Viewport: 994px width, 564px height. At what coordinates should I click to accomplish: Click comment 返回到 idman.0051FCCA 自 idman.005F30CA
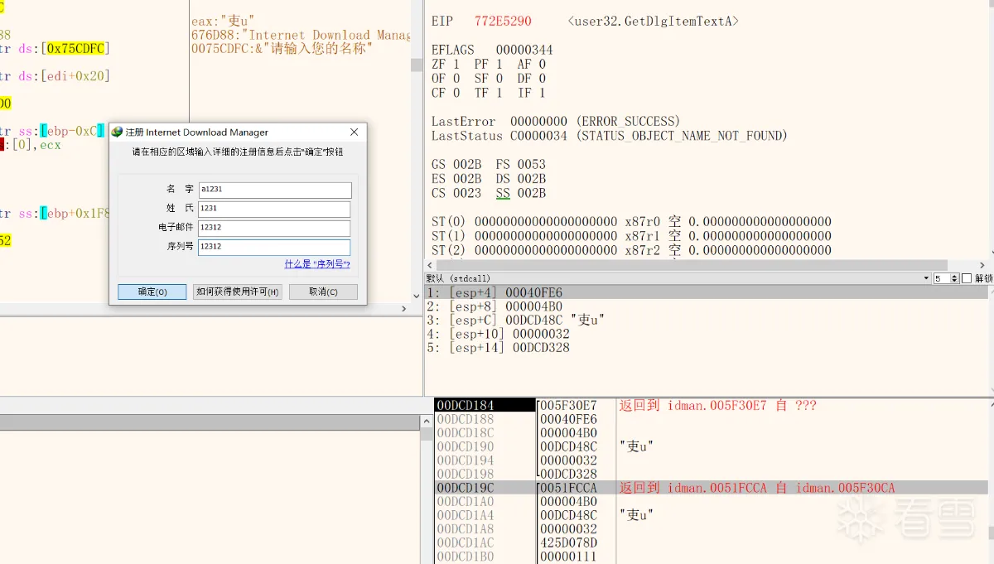[757, 488]
